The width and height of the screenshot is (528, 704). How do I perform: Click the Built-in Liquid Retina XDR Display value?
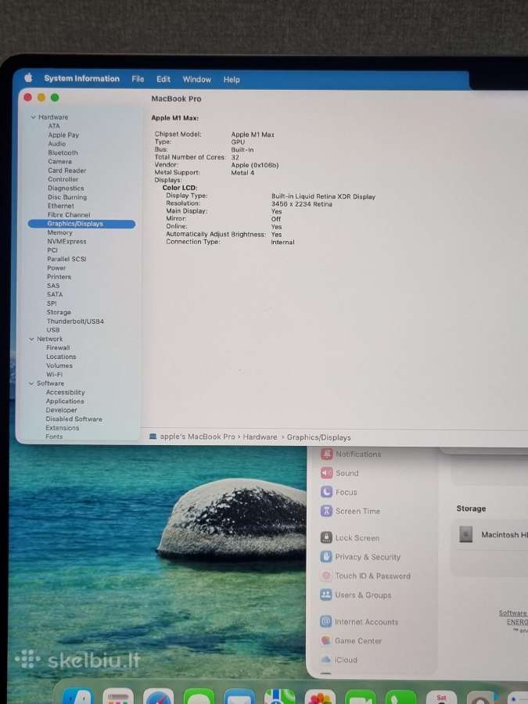323,196
